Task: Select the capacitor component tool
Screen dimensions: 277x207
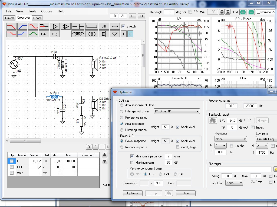Action: pyautogui.click(x=78, y=26)
